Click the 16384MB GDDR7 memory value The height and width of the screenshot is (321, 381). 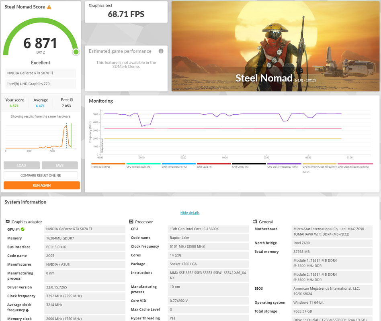coord(85,238)
